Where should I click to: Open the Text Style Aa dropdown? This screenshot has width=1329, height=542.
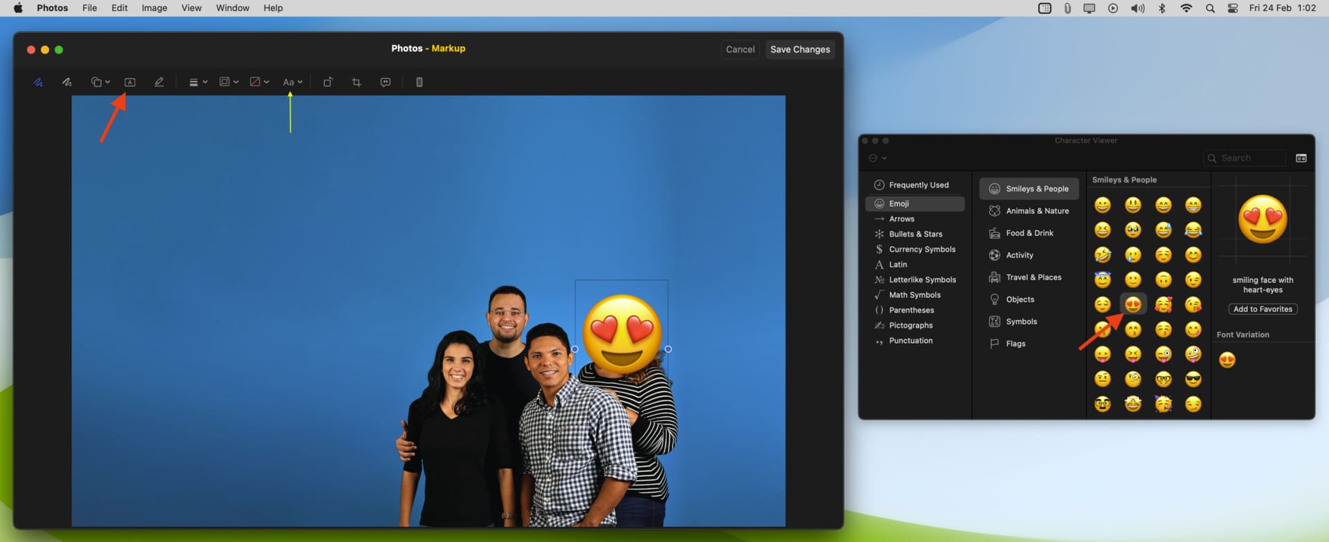(x=292, y=82)
